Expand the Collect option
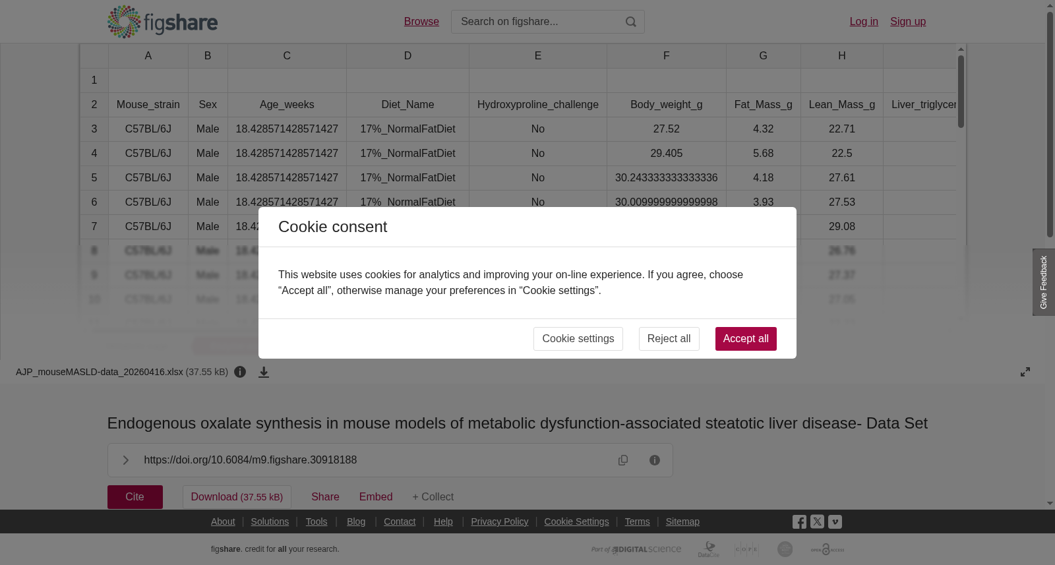Screen dimensions: 1055x565 [433, 497]
